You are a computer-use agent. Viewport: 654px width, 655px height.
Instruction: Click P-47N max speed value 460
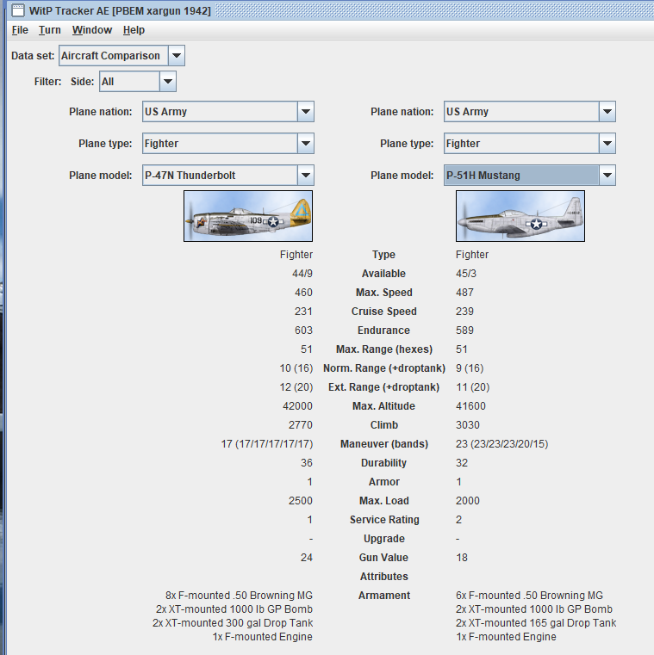pos(303,293)
